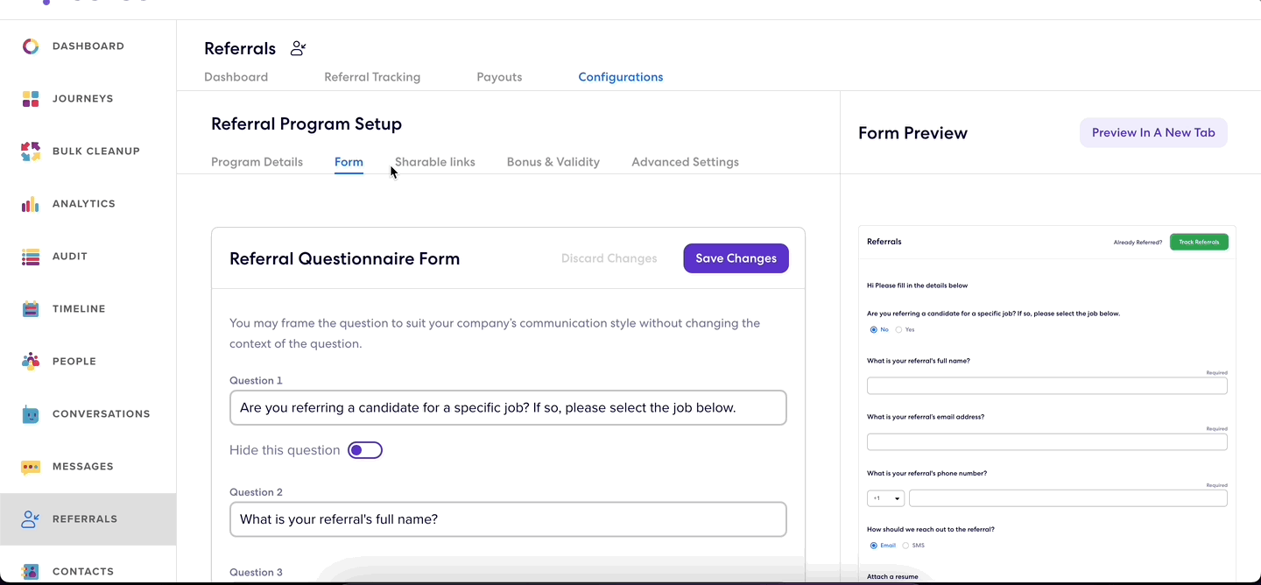
Task: Toggle Hide this question switch
Action: 365,450
